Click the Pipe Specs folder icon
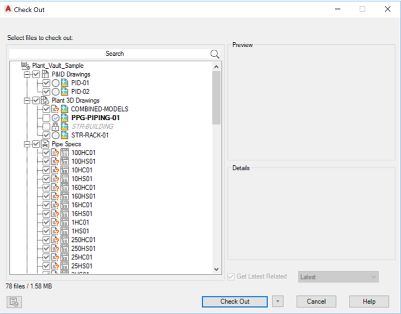This screenshot has height=314, width=401. 45,144
